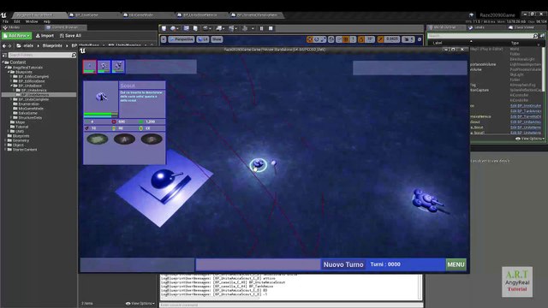This screenshot has width=548, height=308.
Task: Open the Source Control toolbar icon
Action: coord(173,28)
